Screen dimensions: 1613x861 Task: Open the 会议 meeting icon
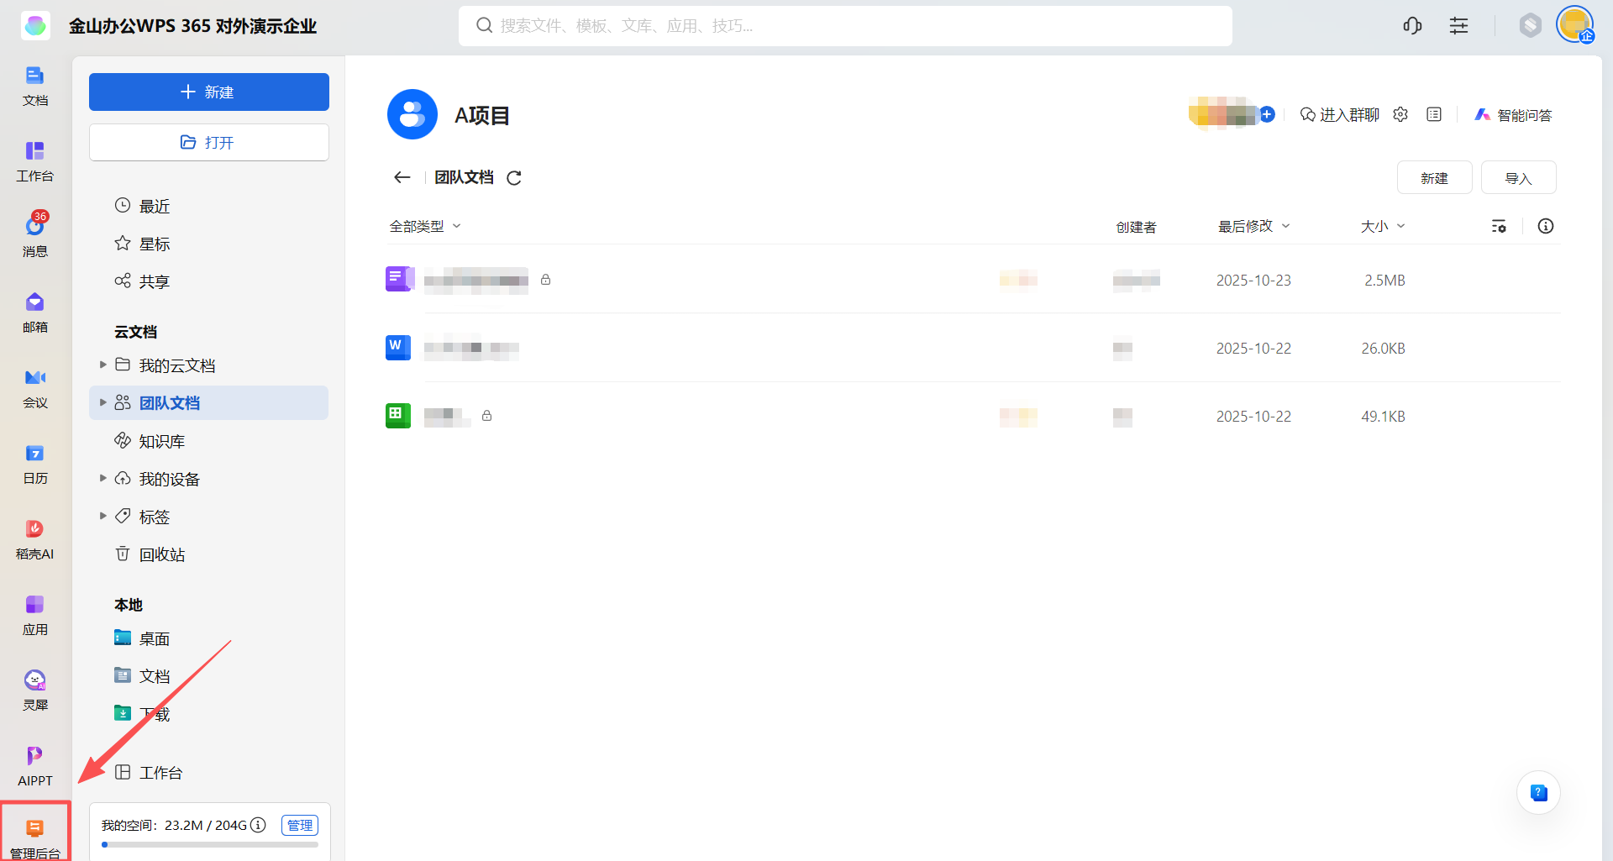(34, 388)
